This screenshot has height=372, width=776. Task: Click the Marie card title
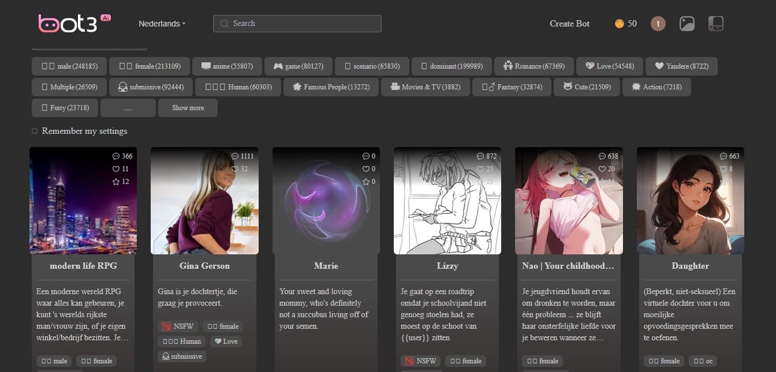tap(326, 266)
